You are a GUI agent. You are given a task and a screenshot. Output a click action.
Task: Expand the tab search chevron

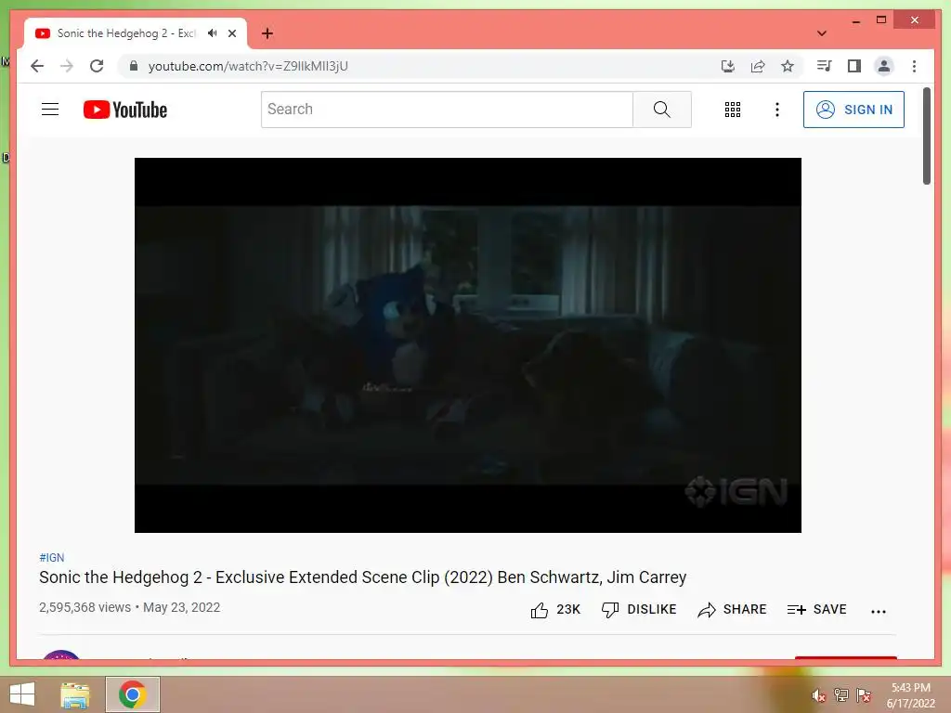point(821,33)
